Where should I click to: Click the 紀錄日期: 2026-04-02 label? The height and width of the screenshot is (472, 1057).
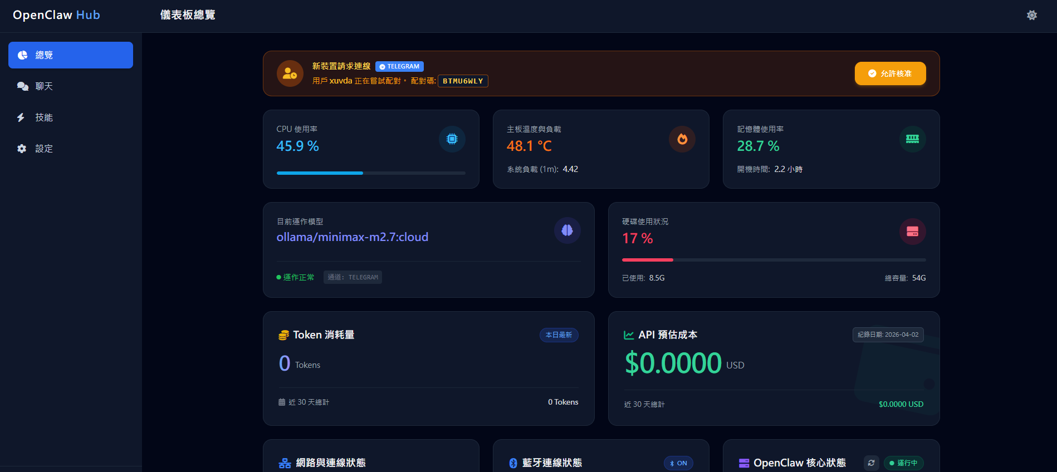tap(888, 335)
